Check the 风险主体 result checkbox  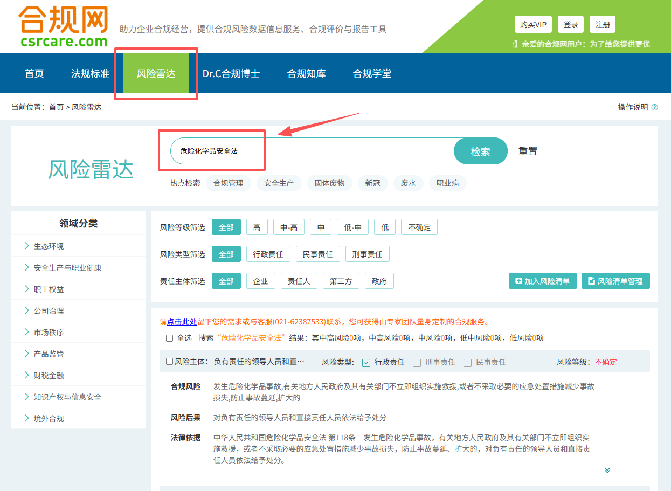click(170, 362)
